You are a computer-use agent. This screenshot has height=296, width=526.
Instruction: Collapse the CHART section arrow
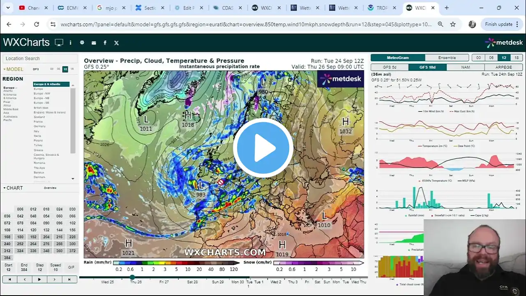pos(5,188)
